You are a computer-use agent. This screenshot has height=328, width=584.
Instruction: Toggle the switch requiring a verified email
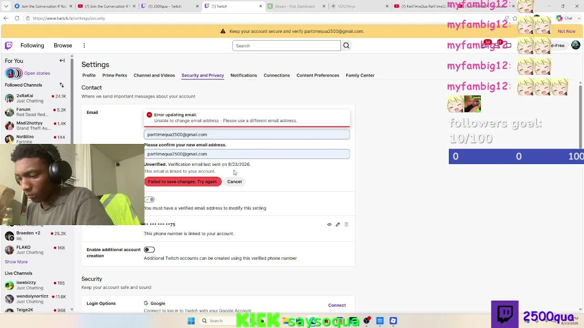pyautogui.click(x=149, y=200)
